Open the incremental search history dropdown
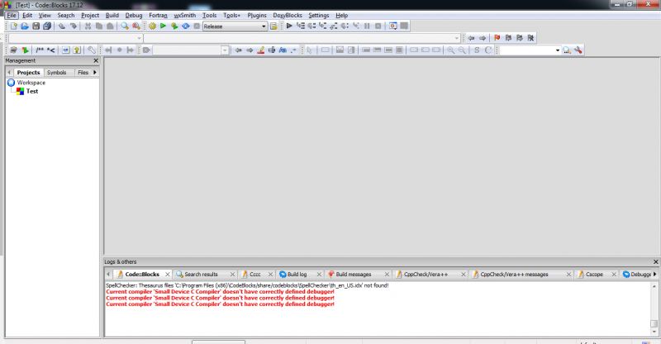 tap(225, 50)
